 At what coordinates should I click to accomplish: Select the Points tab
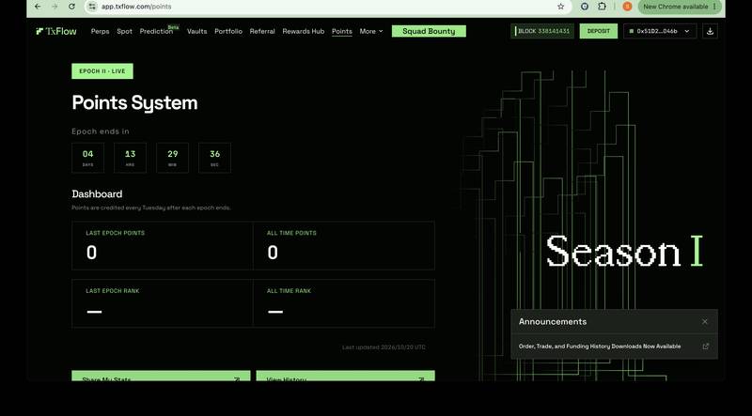342,31
